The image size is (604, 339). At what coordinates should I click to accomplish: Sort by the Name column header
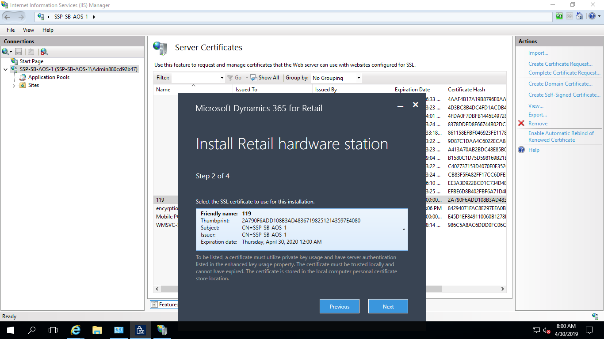pyautogui.click(x=193, y=89)
